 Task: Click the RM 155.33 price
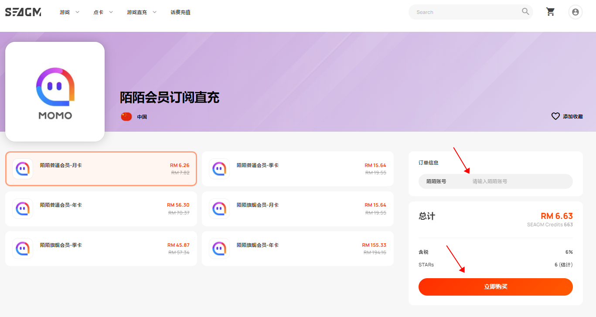pyautogui.click(x=374, y=245)
